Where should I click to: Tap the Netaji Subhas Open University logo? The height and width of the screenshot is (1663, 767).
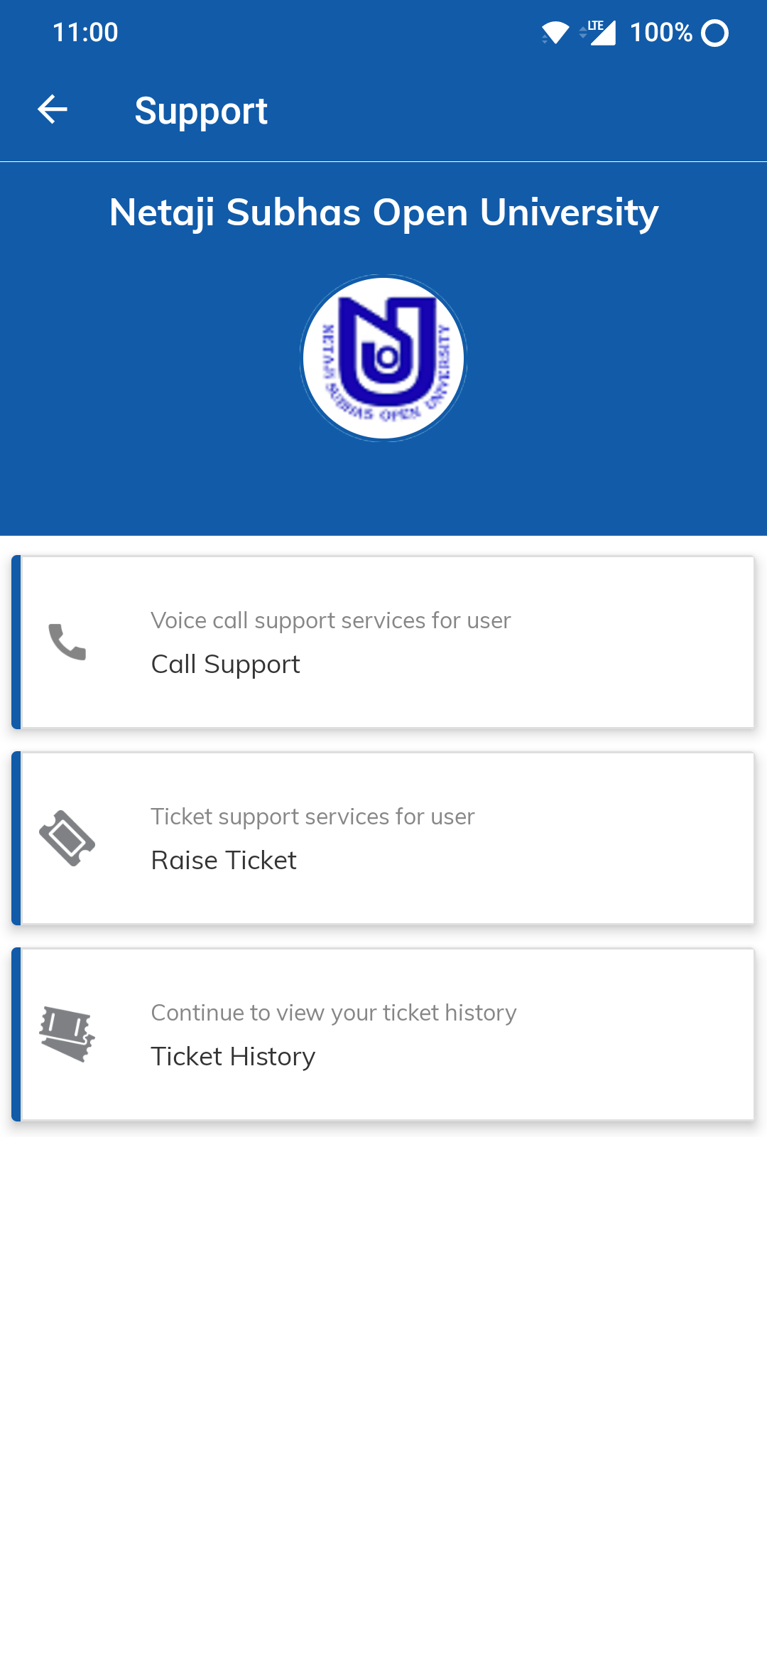click(x=383, y=358)
